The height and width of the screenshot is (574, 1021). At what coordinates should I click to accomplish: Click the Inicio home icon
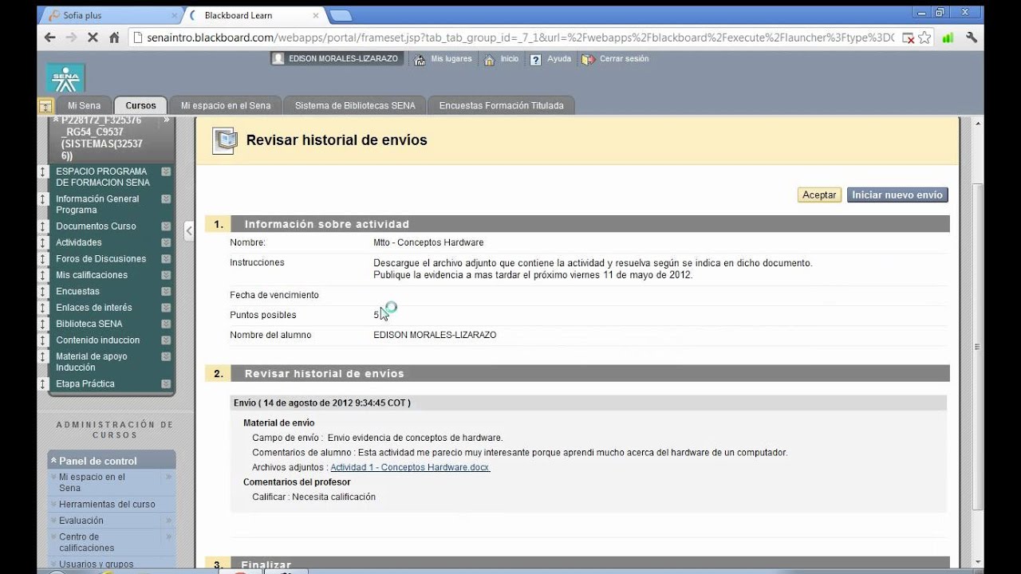(x=490, y=60)
